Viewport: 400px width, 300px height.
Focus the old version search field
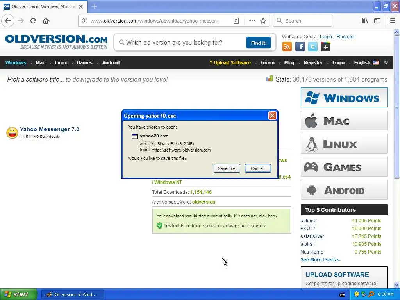[180, 42]
